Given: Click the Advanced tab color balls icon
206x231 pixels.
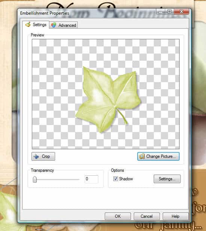Looking at the screenshot, I should [54, 25].
